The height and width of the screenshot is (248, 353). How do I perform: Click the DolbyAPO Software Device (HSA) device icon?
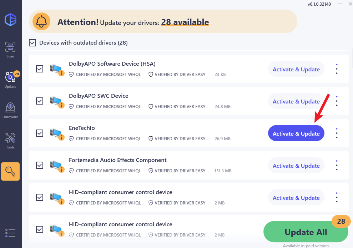[56, 69]
